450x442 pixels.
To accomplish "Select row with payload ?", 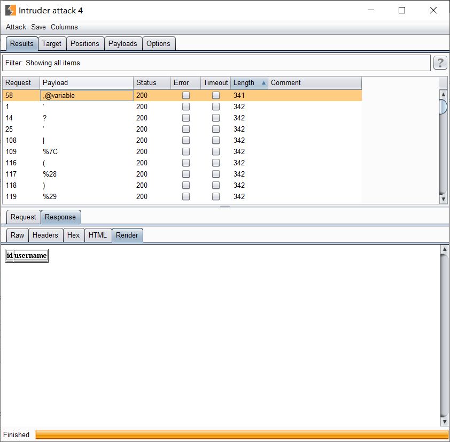I will (x=182, y=118).
